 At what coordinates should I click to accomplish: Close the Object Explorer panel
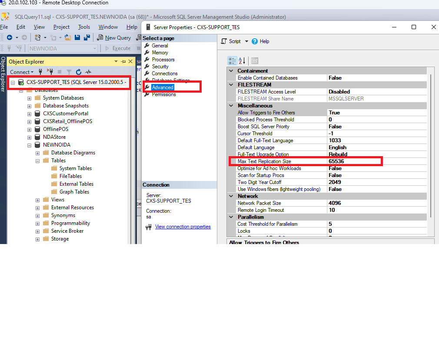[130, 61]
